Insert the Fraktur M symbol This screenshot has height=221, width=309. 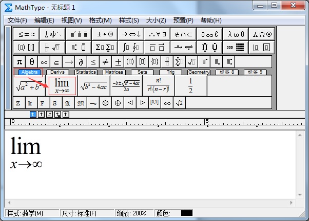point(81,103)
